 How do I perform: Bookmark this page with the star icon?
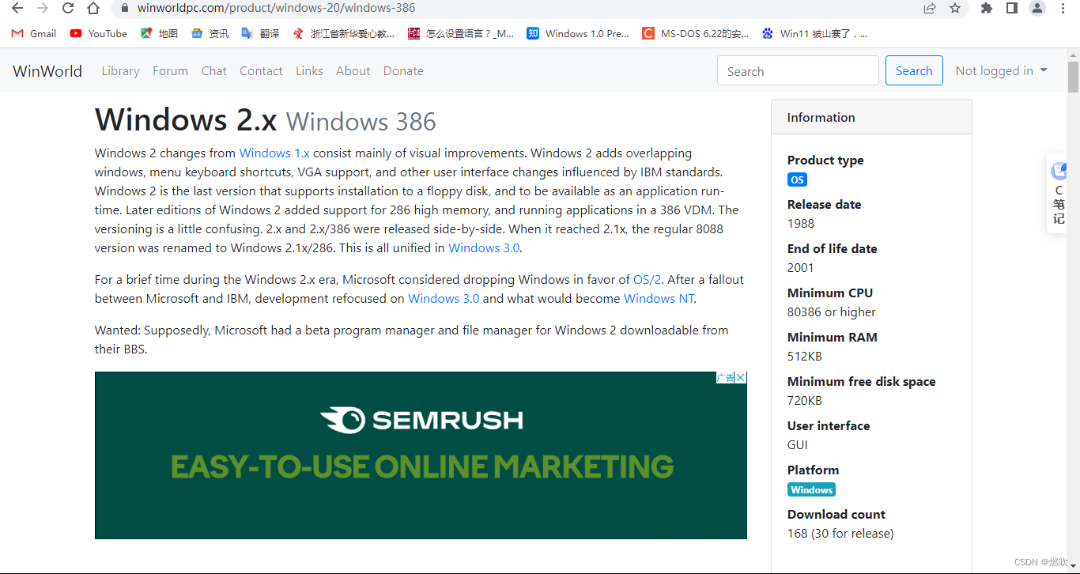click(x=956, y=9)
